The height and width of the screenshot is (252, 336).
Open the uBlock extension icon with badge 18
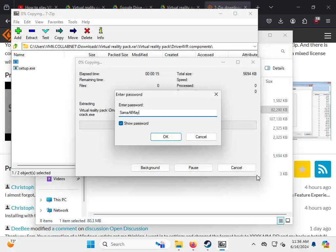click(x=317, y=21)
